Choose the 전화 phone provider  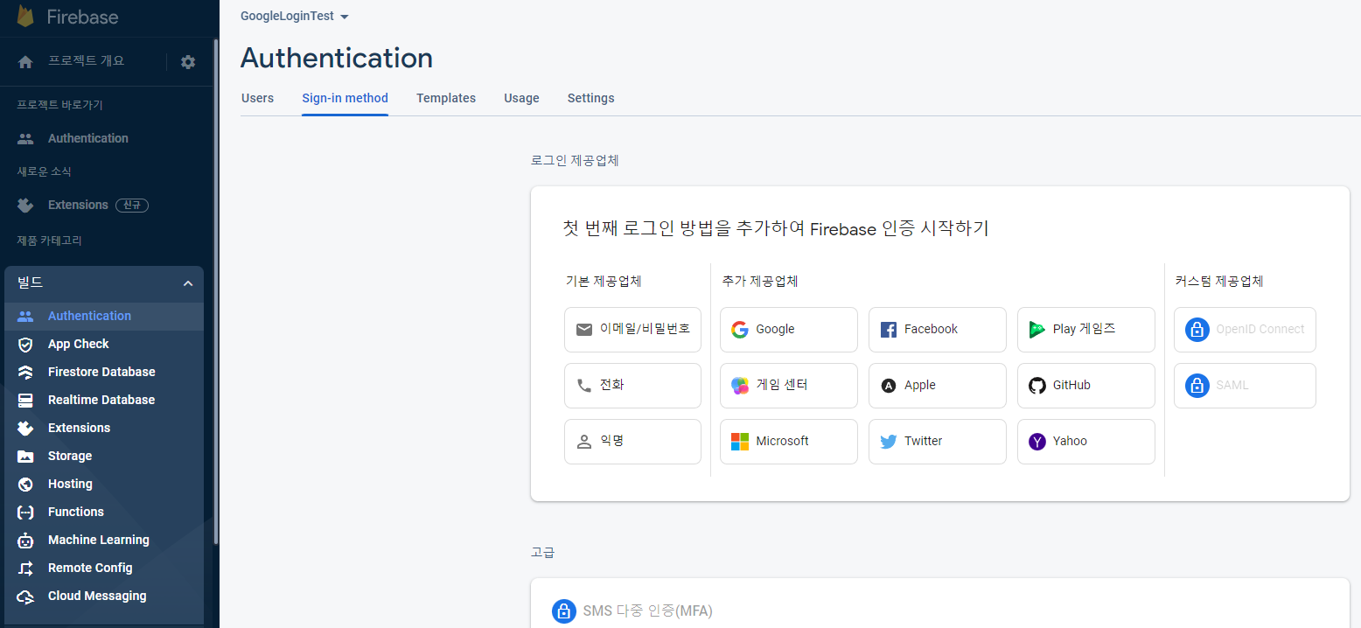tap(632, 386)
